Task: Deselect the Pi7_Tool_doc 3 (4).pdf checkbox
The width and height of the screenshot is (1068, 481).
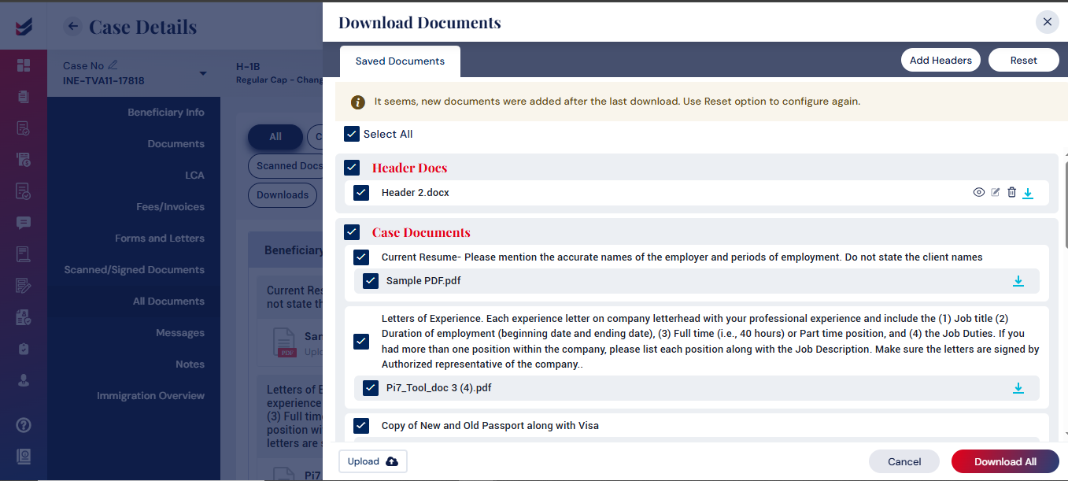Action: pyautogui.click(x=371, y=388)
